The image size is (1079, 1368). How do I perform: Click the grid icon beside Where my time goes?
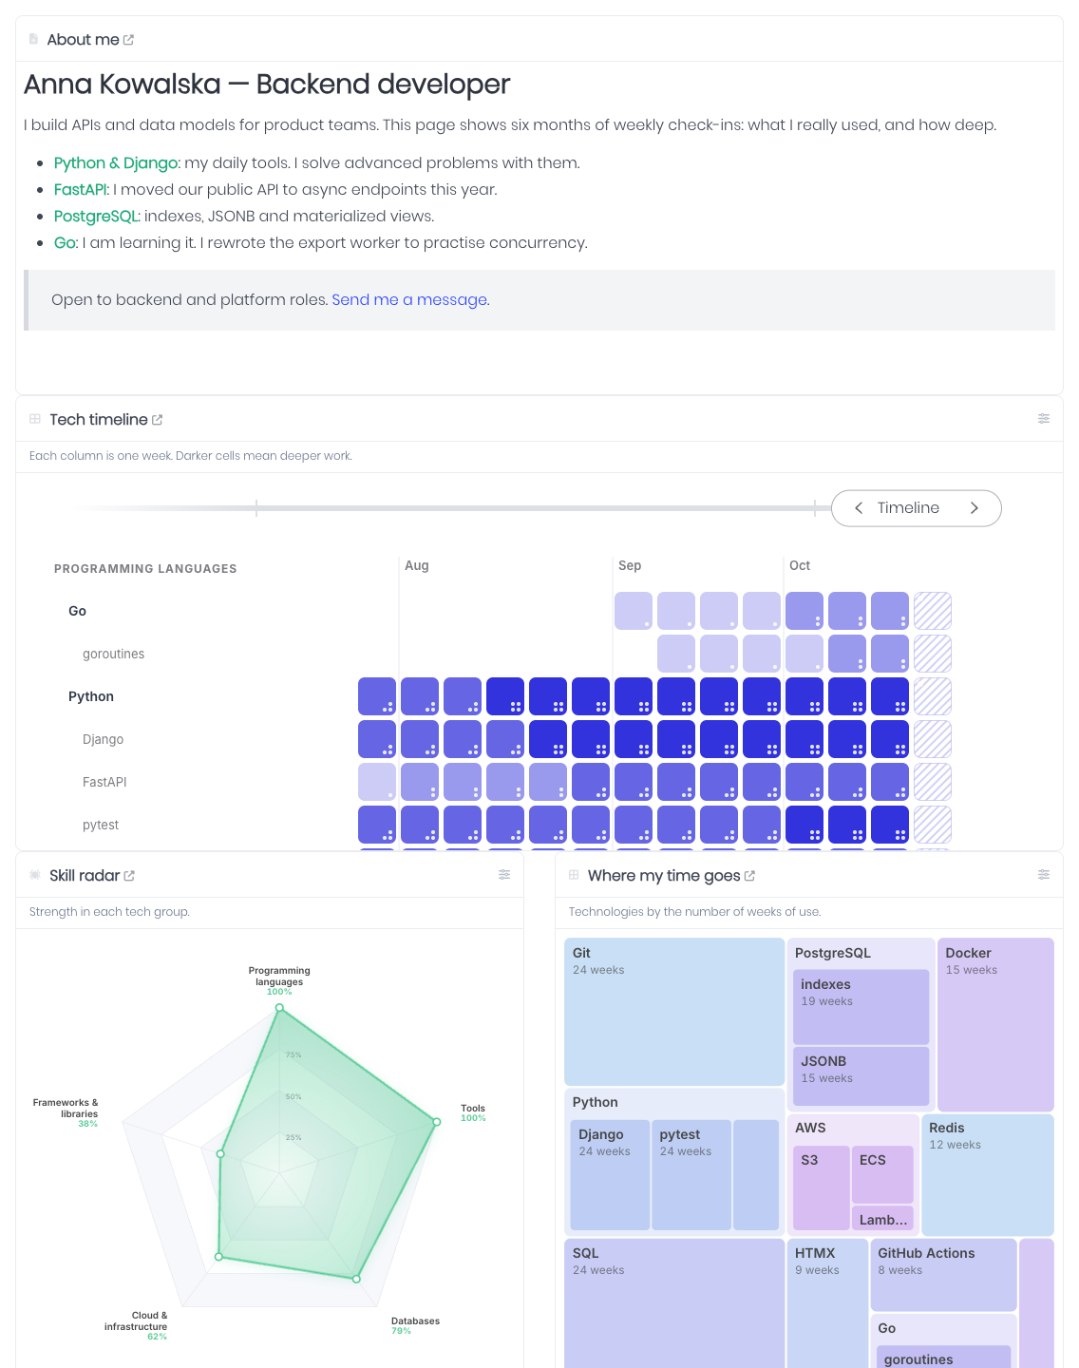pyautogui.click(x=574, y=875)
